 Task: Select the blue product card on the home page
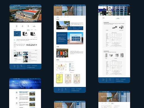tap(17, 34)
